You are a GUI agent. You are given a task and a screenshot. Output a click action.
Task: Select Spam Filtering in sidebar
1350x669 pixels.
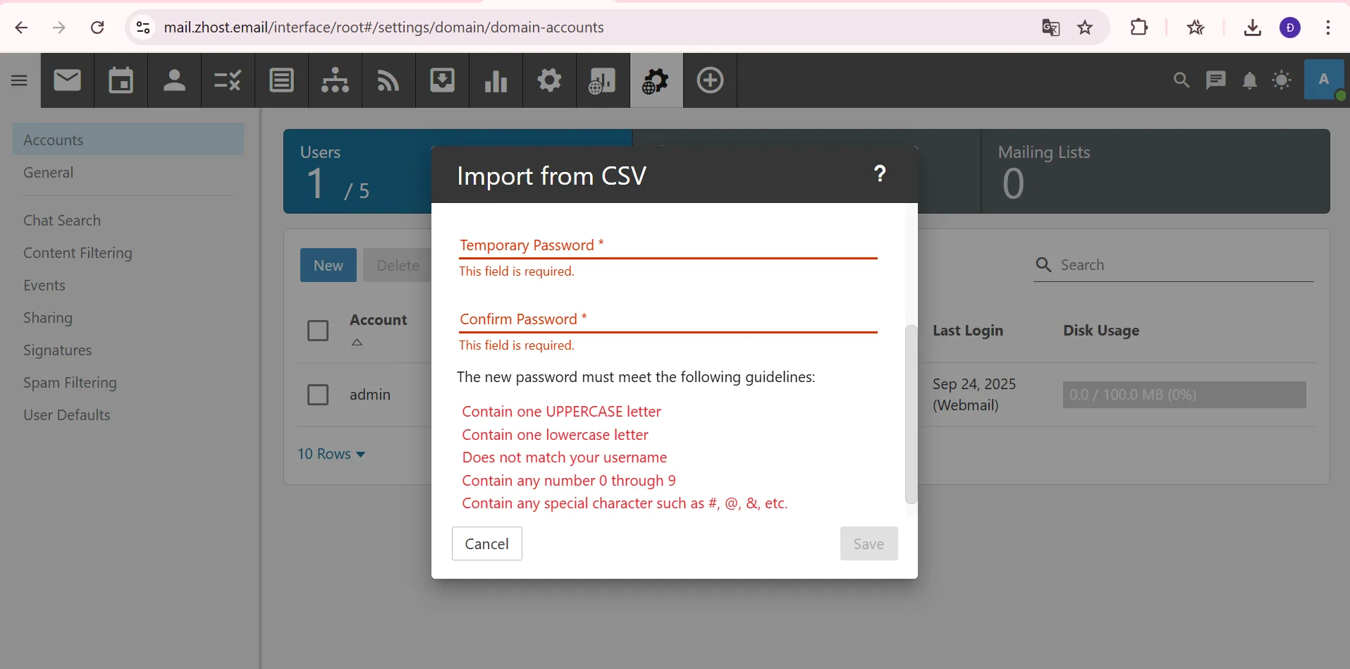(70, 383)
